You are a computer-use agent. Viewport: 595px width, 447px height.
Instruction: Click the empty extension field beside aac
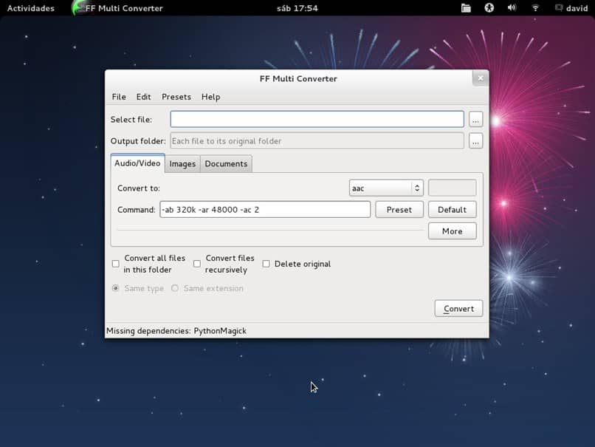[x=452, y=188]
